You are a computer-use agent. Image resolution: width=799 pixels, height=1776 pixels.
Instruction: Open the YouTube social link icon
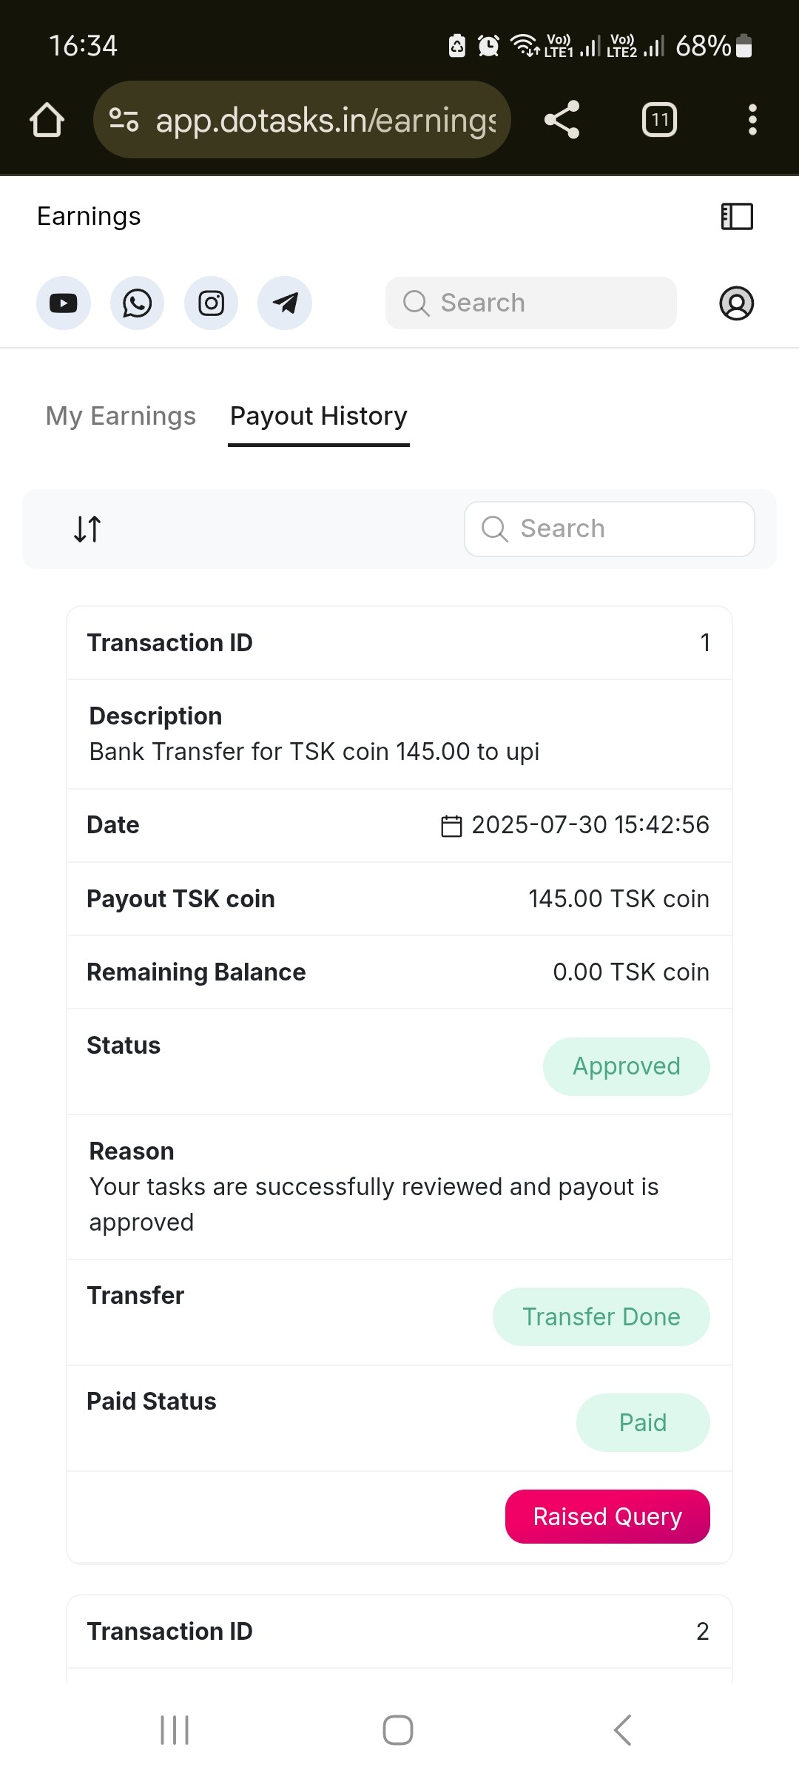pyautogui.click(x=64, y=303)
